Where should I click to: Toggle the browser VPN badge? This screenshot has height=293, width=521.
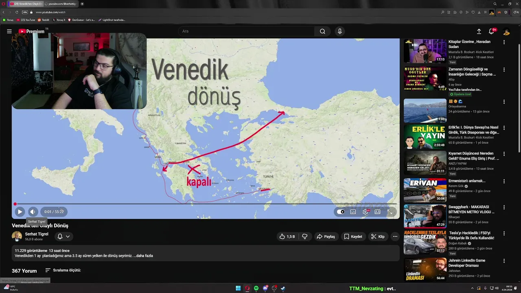pos(25,12)
